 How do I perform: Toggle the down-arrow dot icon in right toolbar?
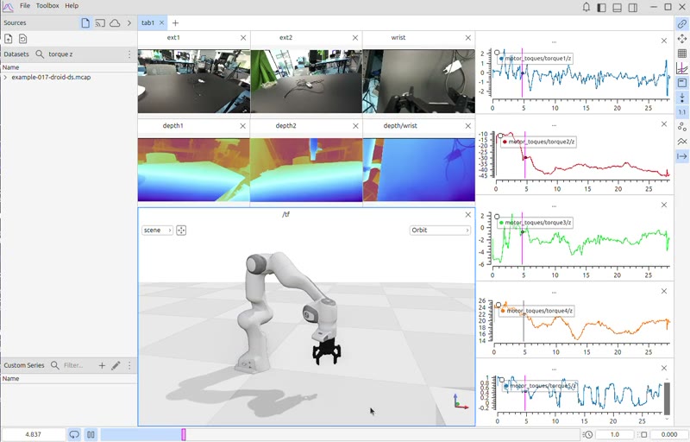pos(682,98)
